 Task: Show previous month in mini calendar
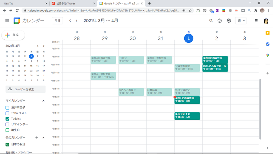(x=38, y=46)
